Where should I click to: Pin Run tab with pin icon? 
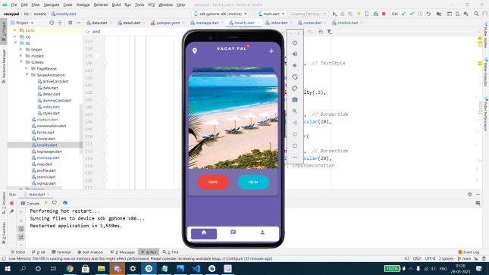point(11,211)
